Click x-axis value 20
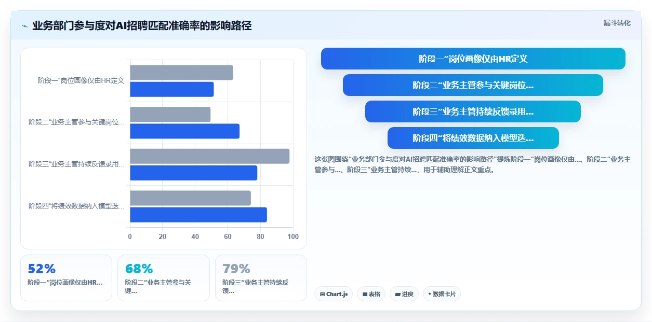 click(x=163, y=236)
